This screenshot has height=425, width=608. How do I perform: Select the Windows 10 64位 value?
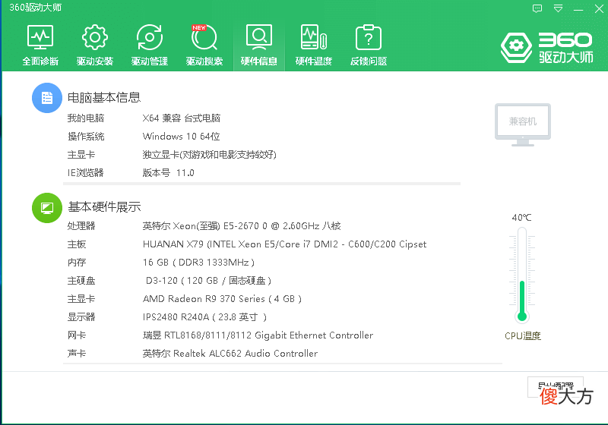181,137
